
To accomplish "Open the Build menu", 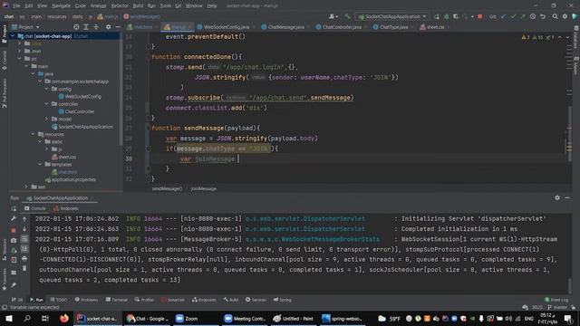I will click(x=138, y=5).
